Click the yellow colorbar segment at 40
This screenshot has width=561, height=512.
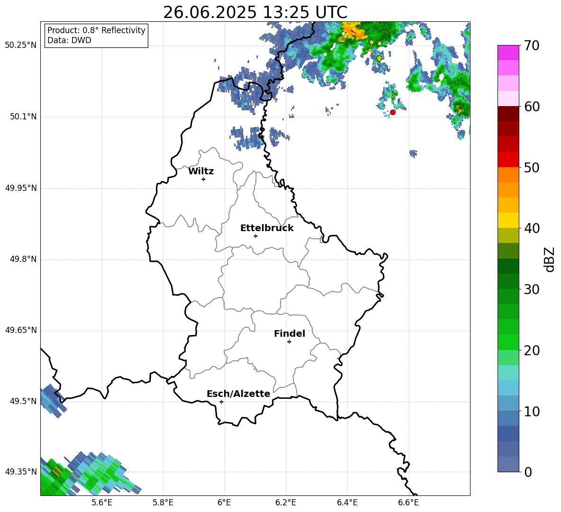point(508,220)
